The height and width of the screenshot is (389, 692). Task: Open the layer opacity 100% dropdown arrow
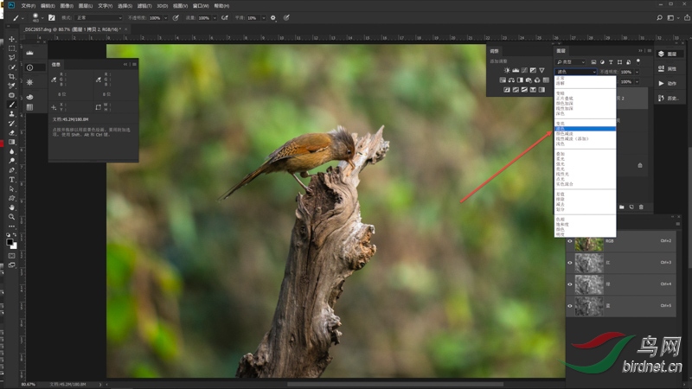click(x=637, y=72)
